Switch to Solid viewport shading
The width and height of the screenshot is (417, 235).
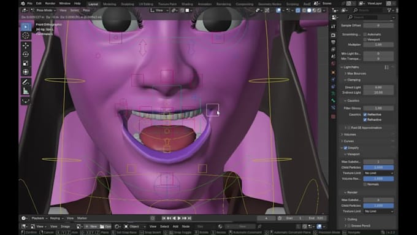[x=309, y=10]
